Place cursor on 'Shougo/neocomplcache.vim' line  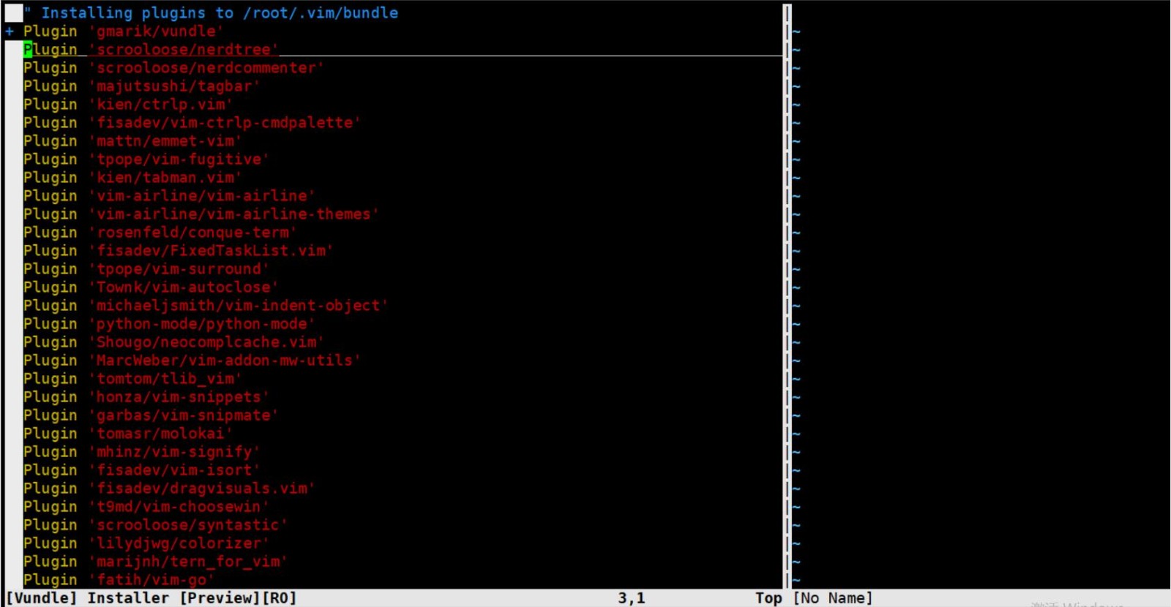coord(173,342)
